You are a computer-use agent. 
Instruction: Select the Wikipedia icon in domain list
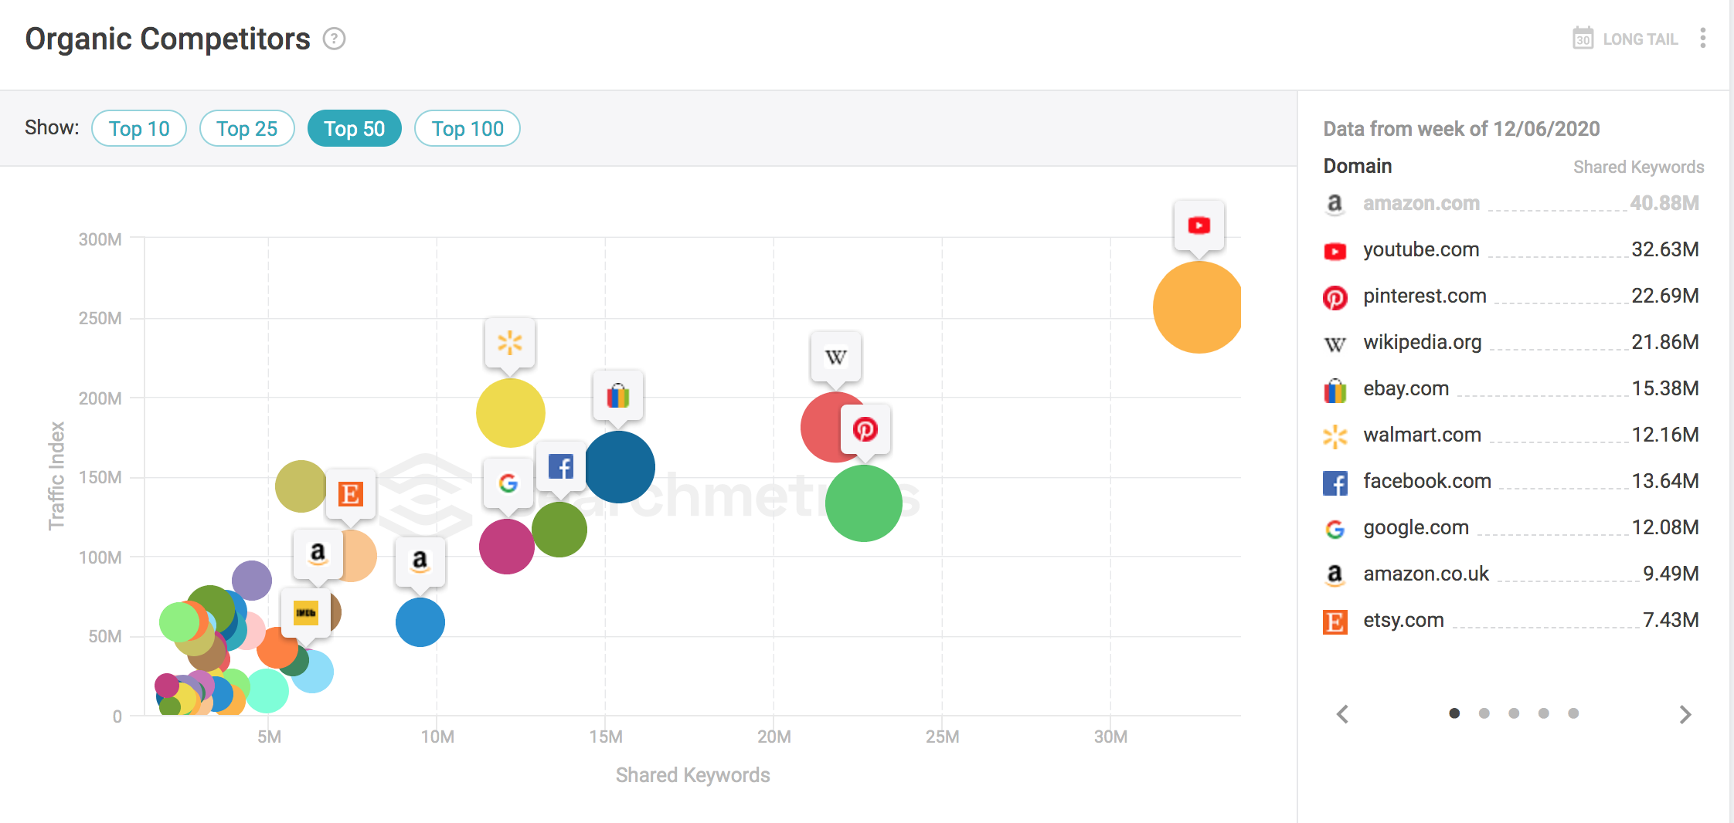pos(1334,344)
